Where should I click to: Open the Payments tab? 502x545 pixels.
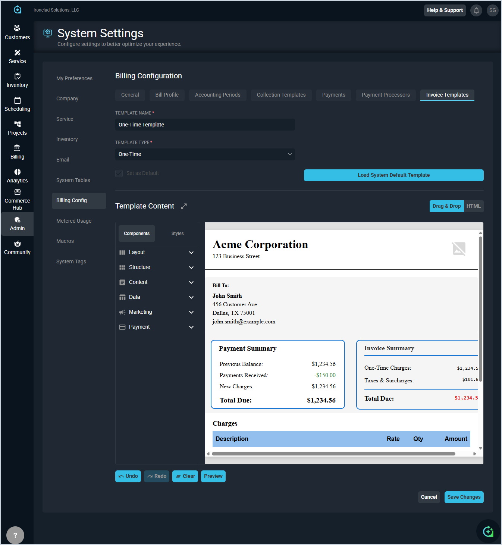[x=334, y=95]
